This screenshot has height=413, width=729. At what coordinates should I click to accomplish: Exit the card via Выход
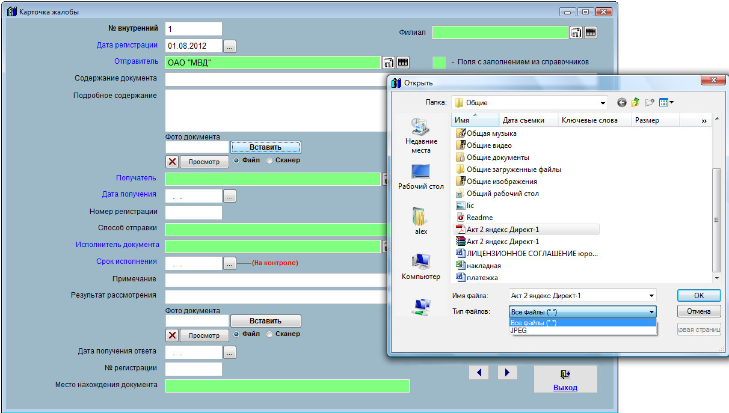tap(565, 379)
